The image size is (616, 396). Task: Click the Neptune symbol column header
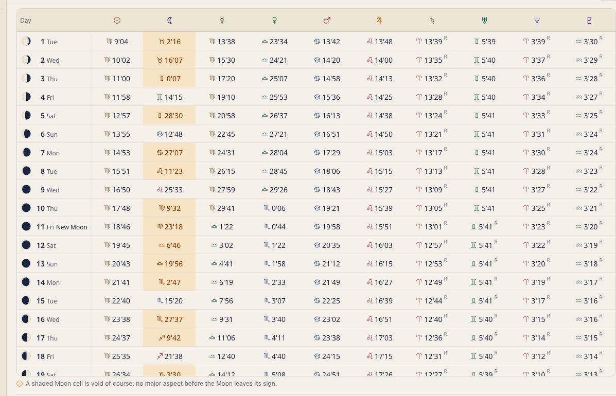(537, 21)
